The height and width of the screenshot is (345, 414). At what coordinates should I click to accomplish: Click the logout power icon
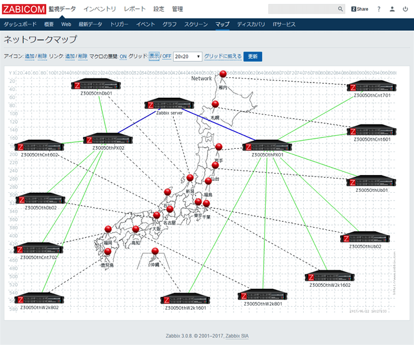click(405, 9)
